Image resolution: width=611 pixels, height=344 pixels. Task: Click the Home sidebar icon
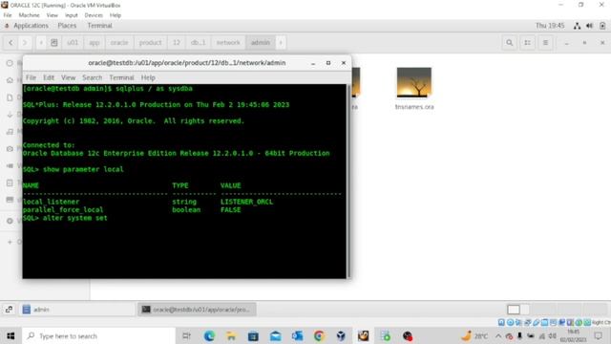tap(10, 80)
